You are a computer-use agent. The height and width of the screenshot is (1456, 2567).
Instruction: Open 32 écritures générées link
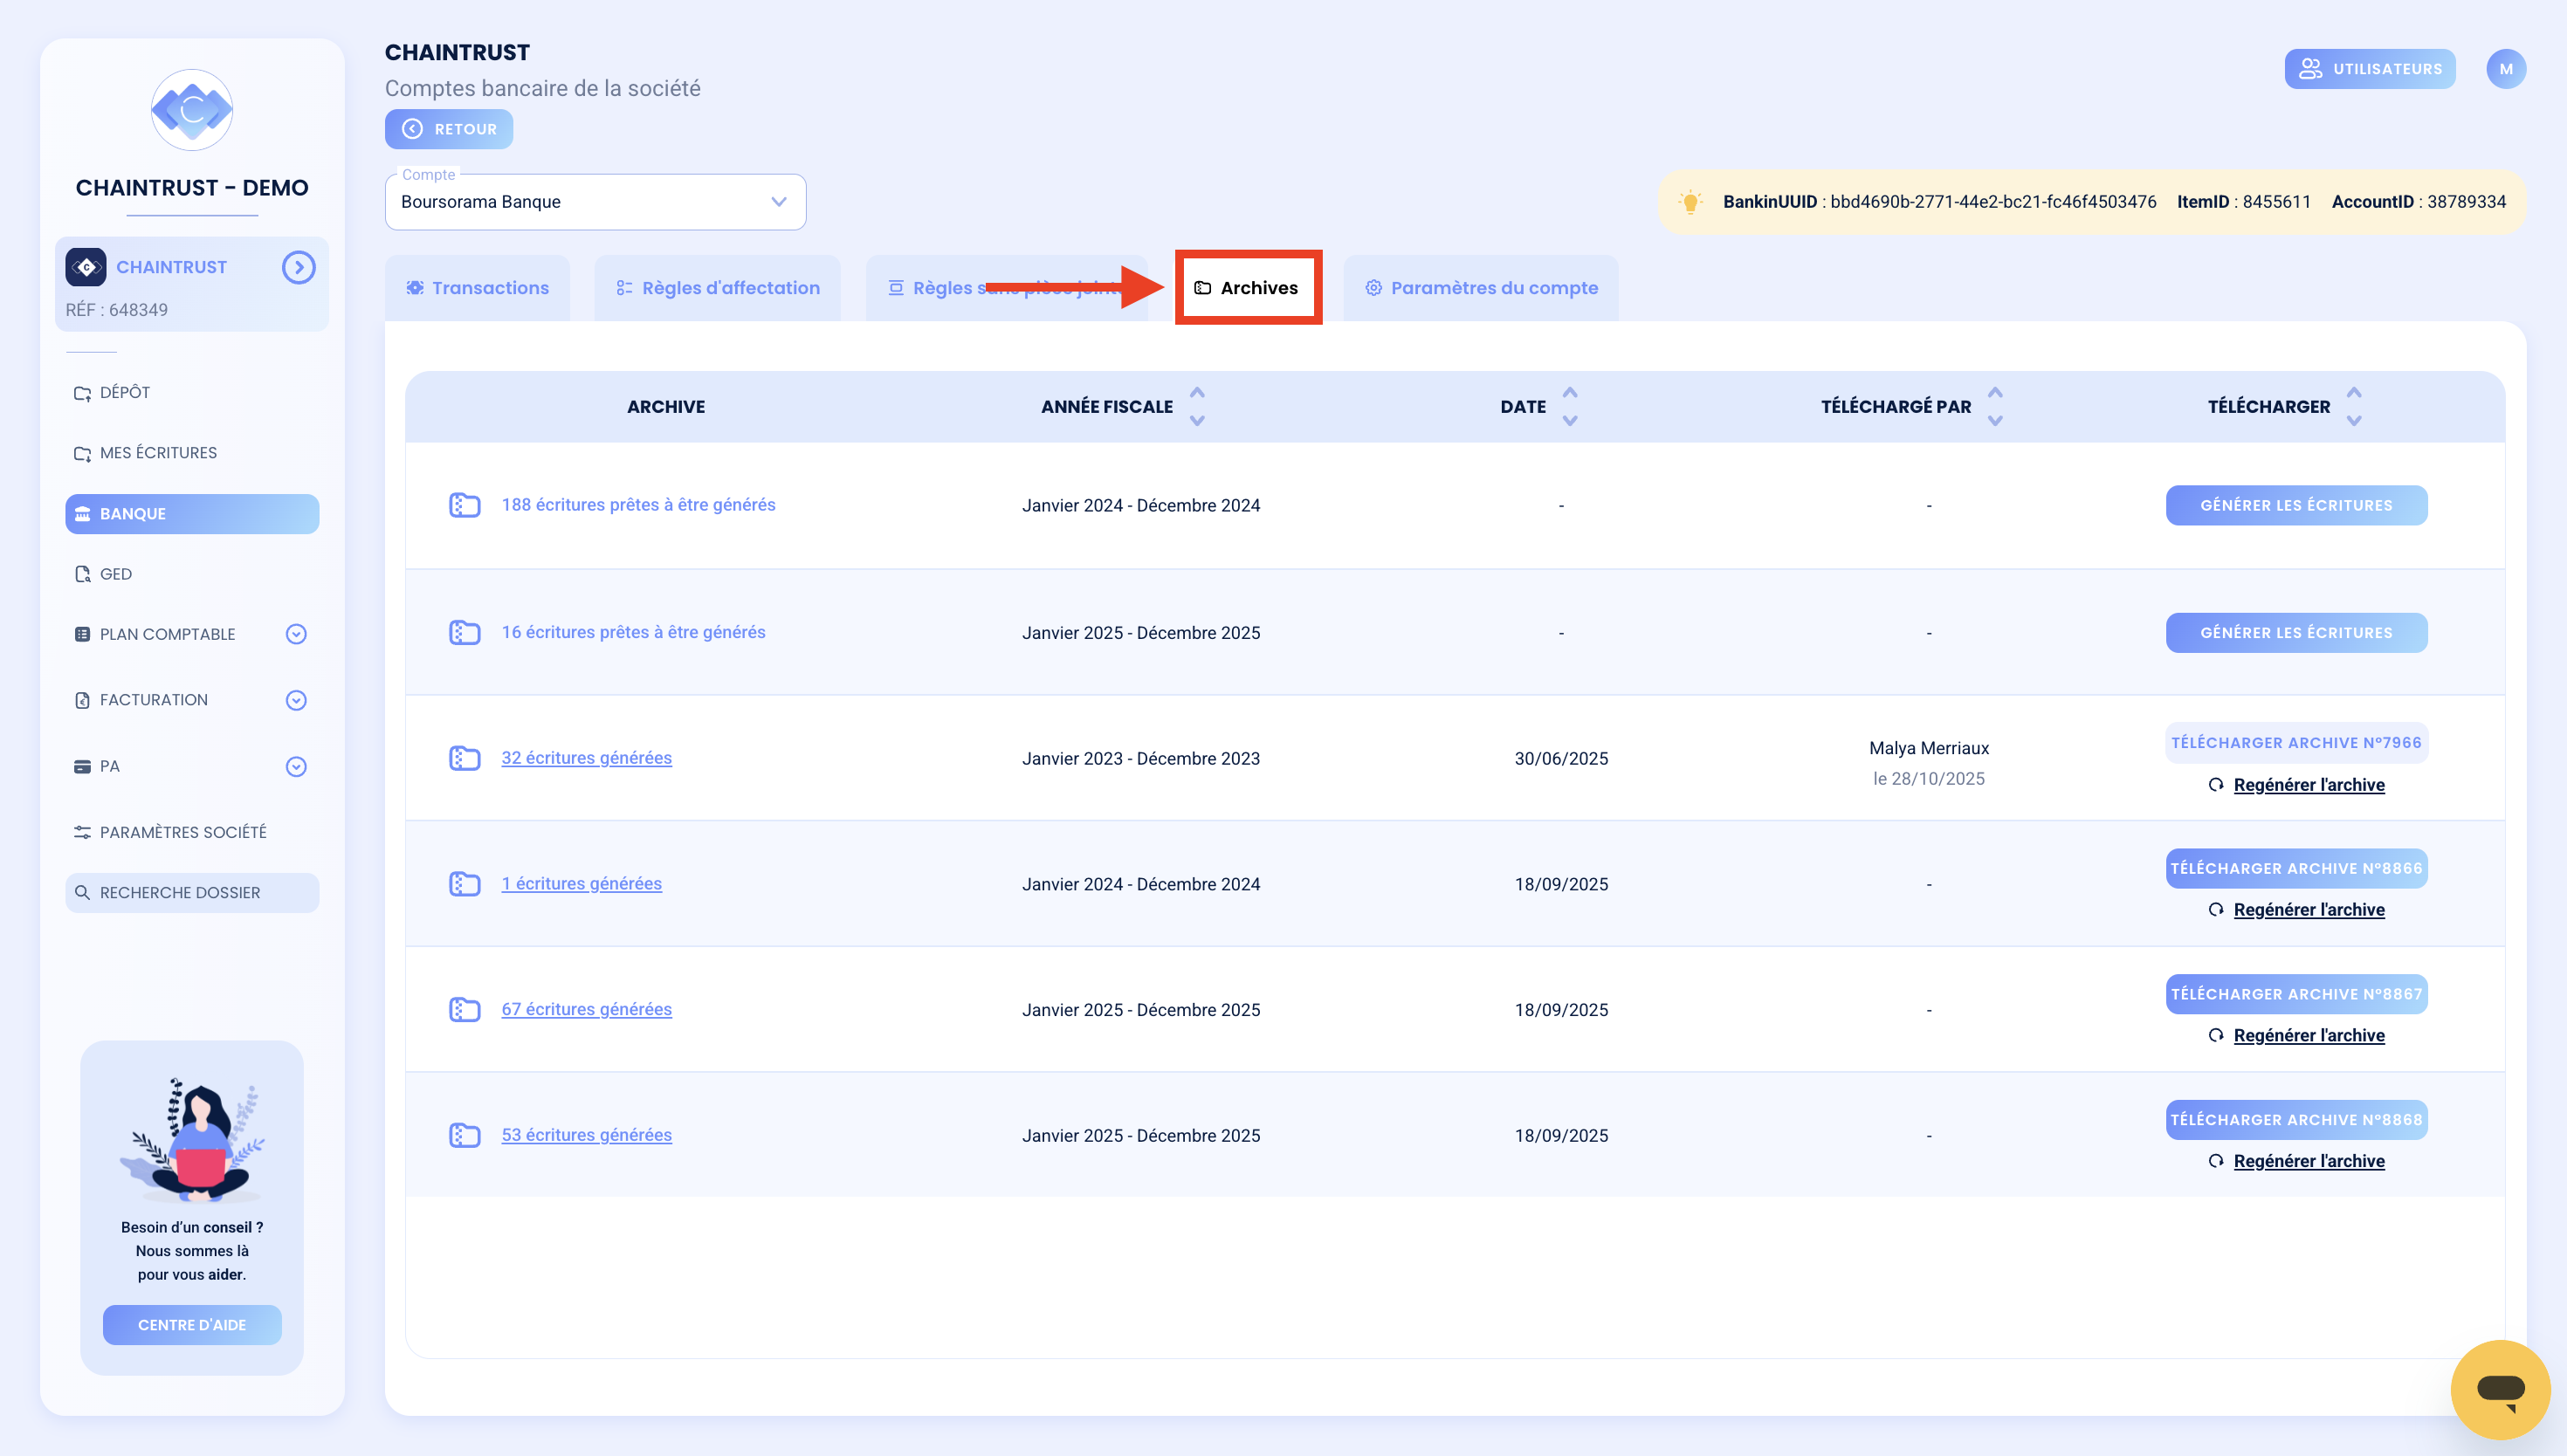586,758
